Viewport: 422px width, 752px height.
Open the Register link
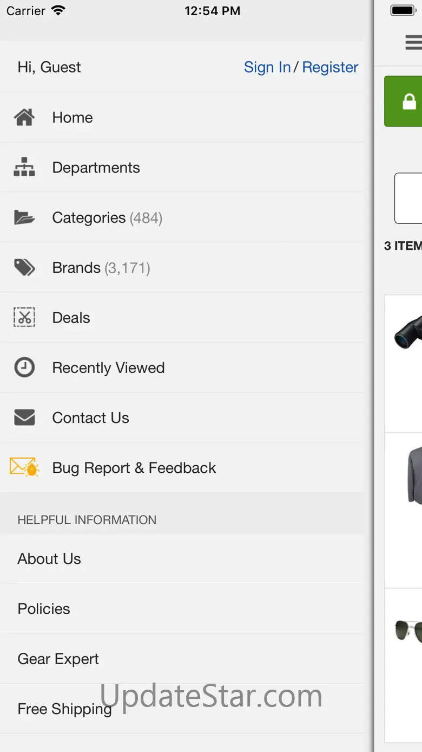(330, 67)
